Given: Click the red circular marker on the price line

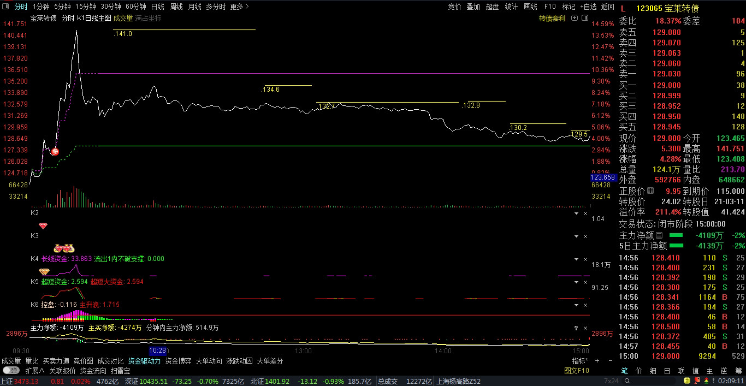Looking at the screenshot, I should [x=55, y=151].
